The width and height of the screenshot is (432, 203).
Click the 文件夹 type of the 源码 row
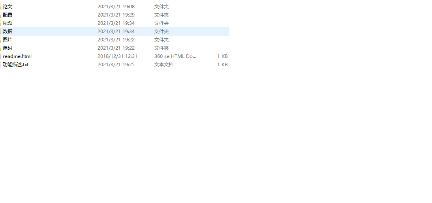(162, 48)
